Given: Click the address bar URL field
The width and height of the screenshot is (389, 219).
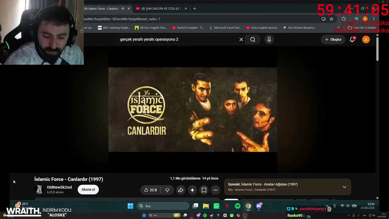Looking at the screenshot, I should [x=201, y=19].
